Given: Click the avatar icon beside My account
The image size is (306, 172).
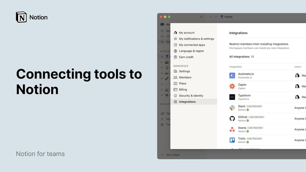Looking at the screenshot, I should 175,33.
